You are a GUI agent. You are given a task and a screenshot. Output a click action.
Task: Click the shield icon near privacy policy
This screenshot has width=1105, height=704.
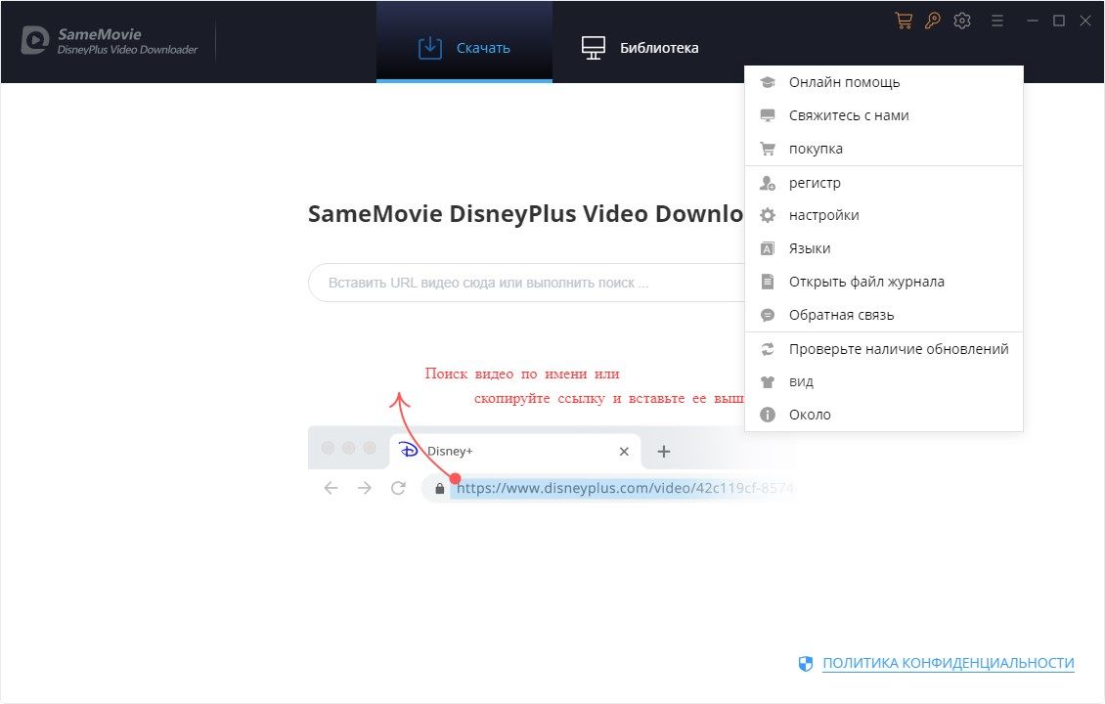pos(806,663)
